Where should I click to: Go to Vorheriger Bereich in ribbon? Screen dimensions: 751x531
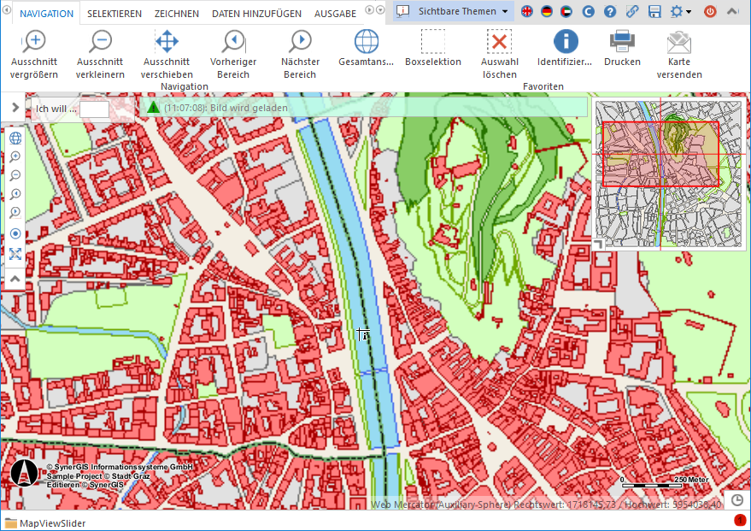pyautogui.click(x=233, y=41)
